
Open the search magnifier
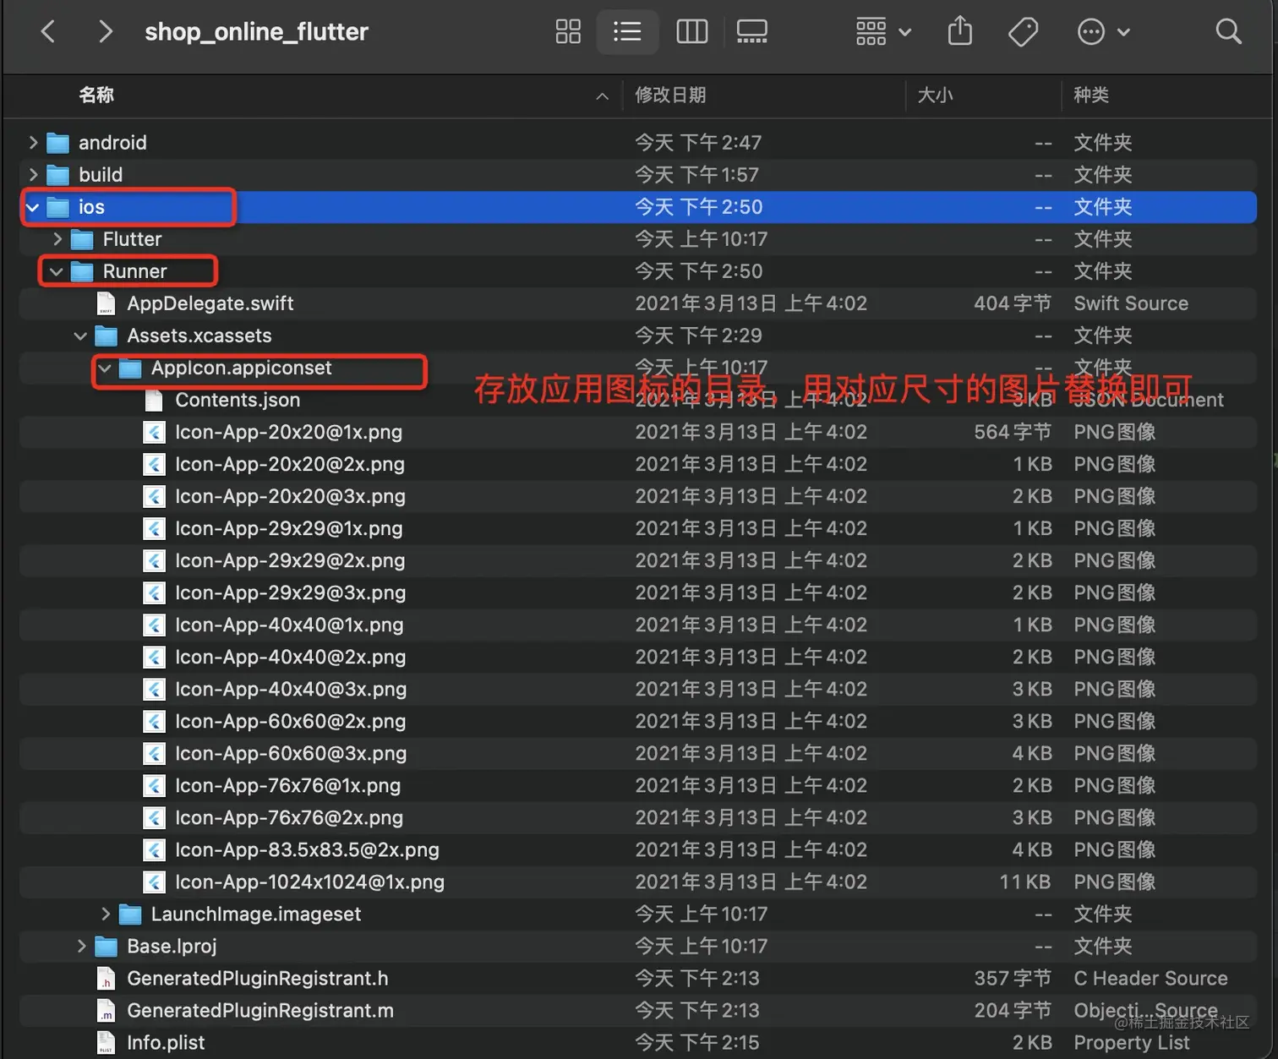coord(1228,32)
